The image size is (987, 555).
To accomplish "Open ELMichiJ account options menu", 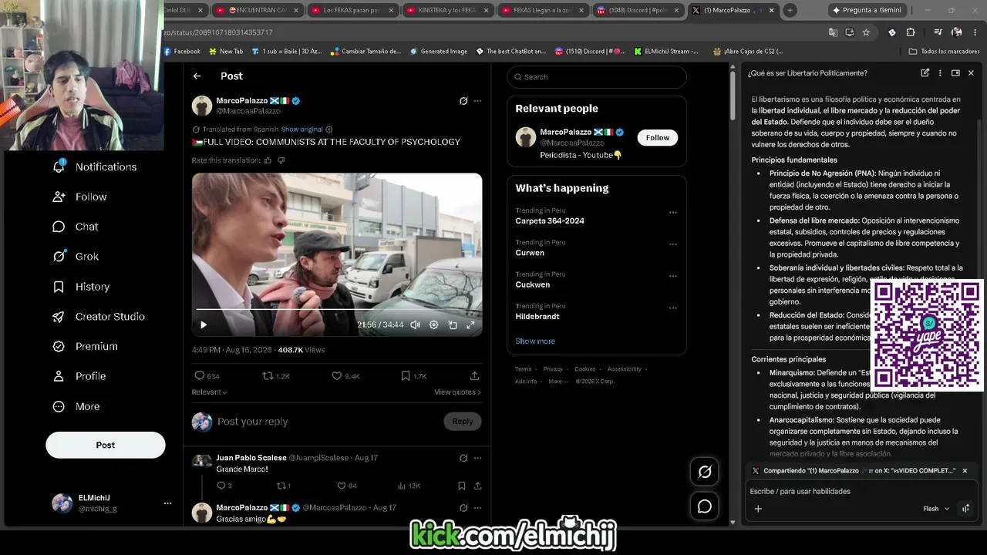I will 167,503.
